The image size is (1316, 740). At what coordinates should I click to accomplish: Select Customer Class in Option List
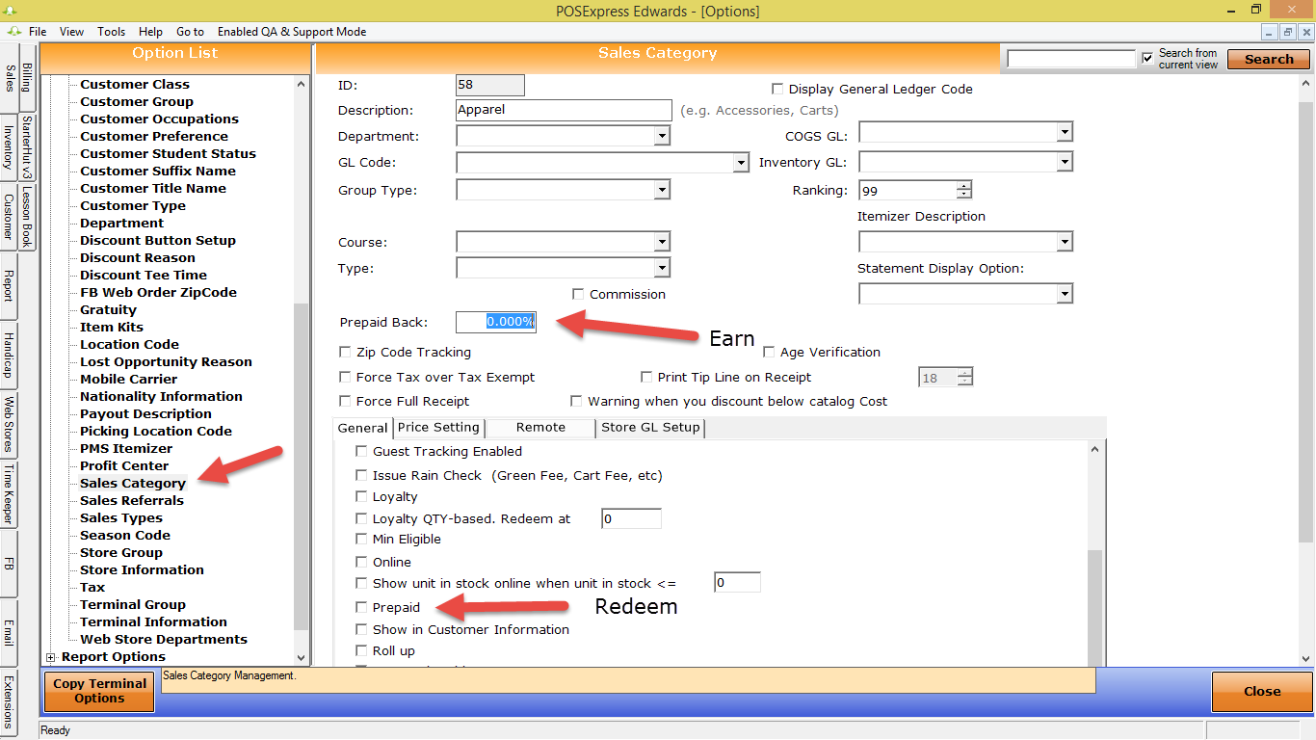pos(135,84)
